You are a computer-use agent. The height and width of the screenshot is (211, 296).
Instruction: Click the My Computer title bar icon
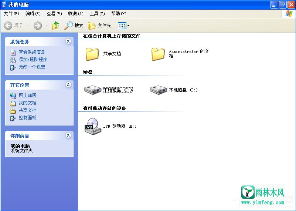tap(4, 4)
